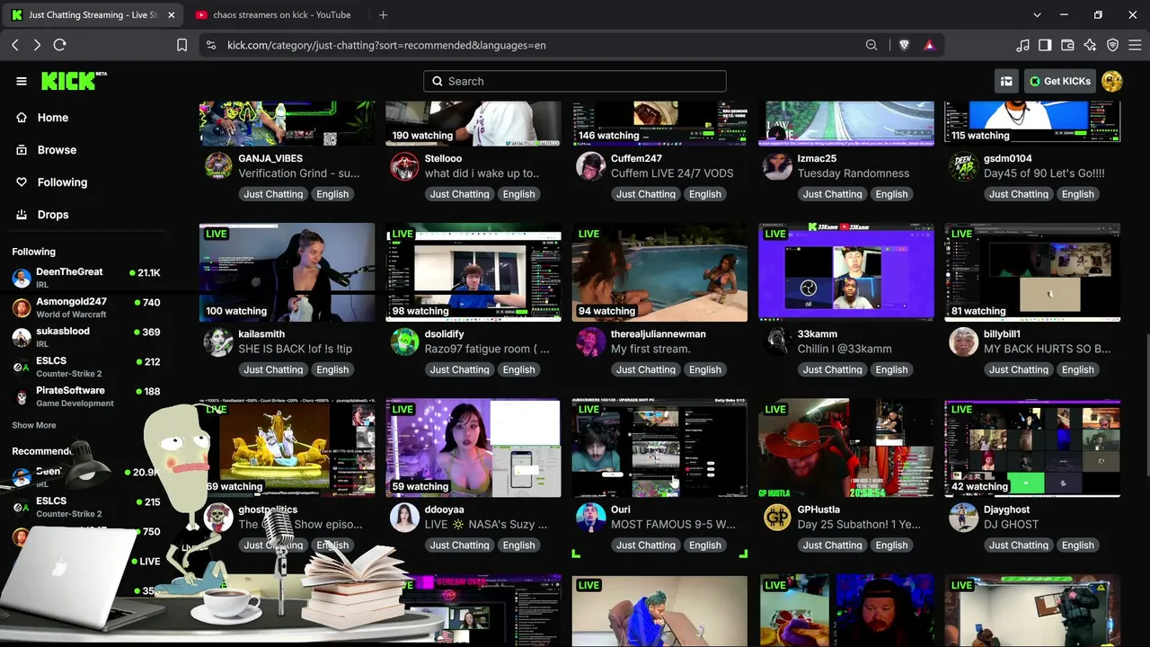Show the browser sidebar panel
Screen dimensions: 1150x647
point(1045,45)
